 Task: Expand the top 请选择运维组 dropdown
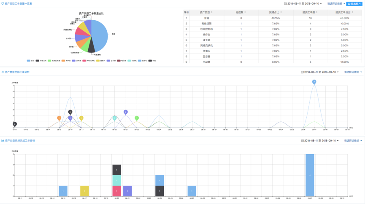[x=336, y=4]
